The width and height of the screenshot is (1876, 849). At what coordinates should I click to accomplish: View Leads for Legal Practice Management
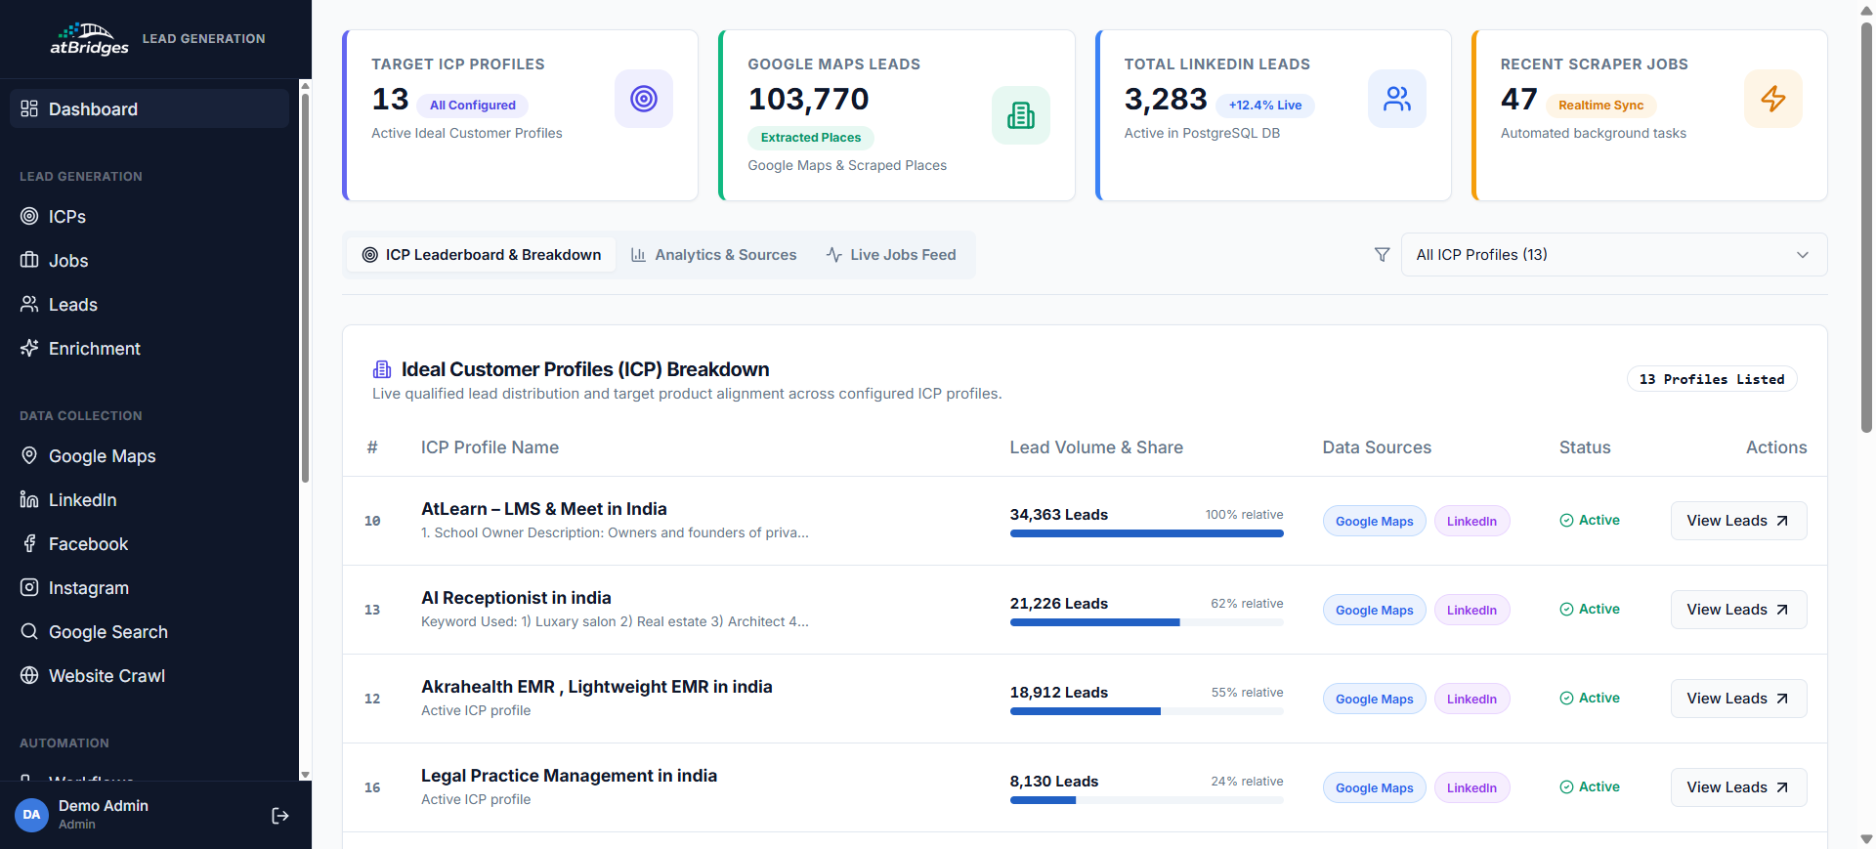1739,787
